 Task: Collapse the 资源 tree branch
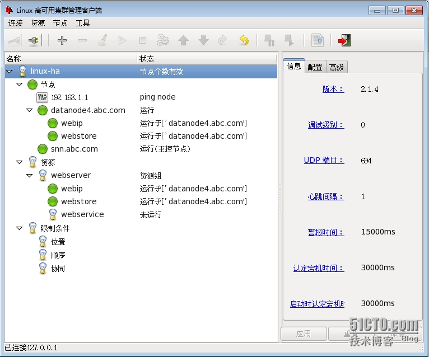tap(20, 162)
